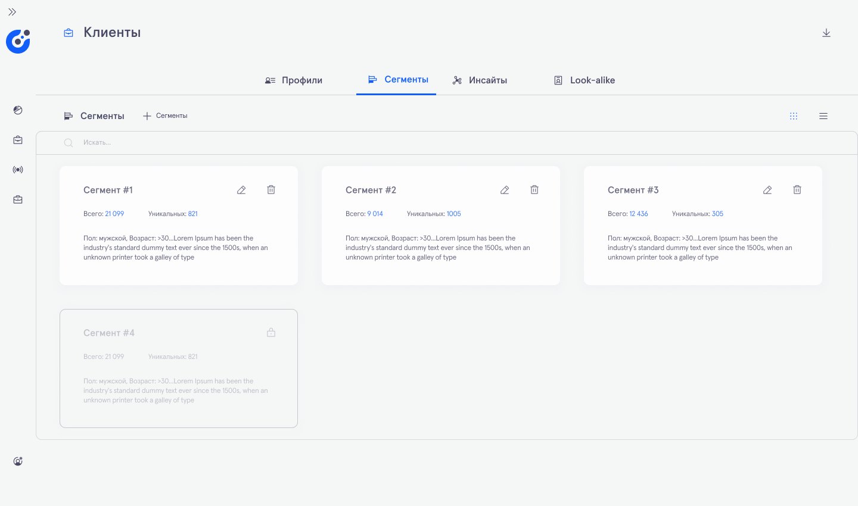This screenshot has width=858, height=506.
Task: Click the Искать search field
Action: coord(447,143)
